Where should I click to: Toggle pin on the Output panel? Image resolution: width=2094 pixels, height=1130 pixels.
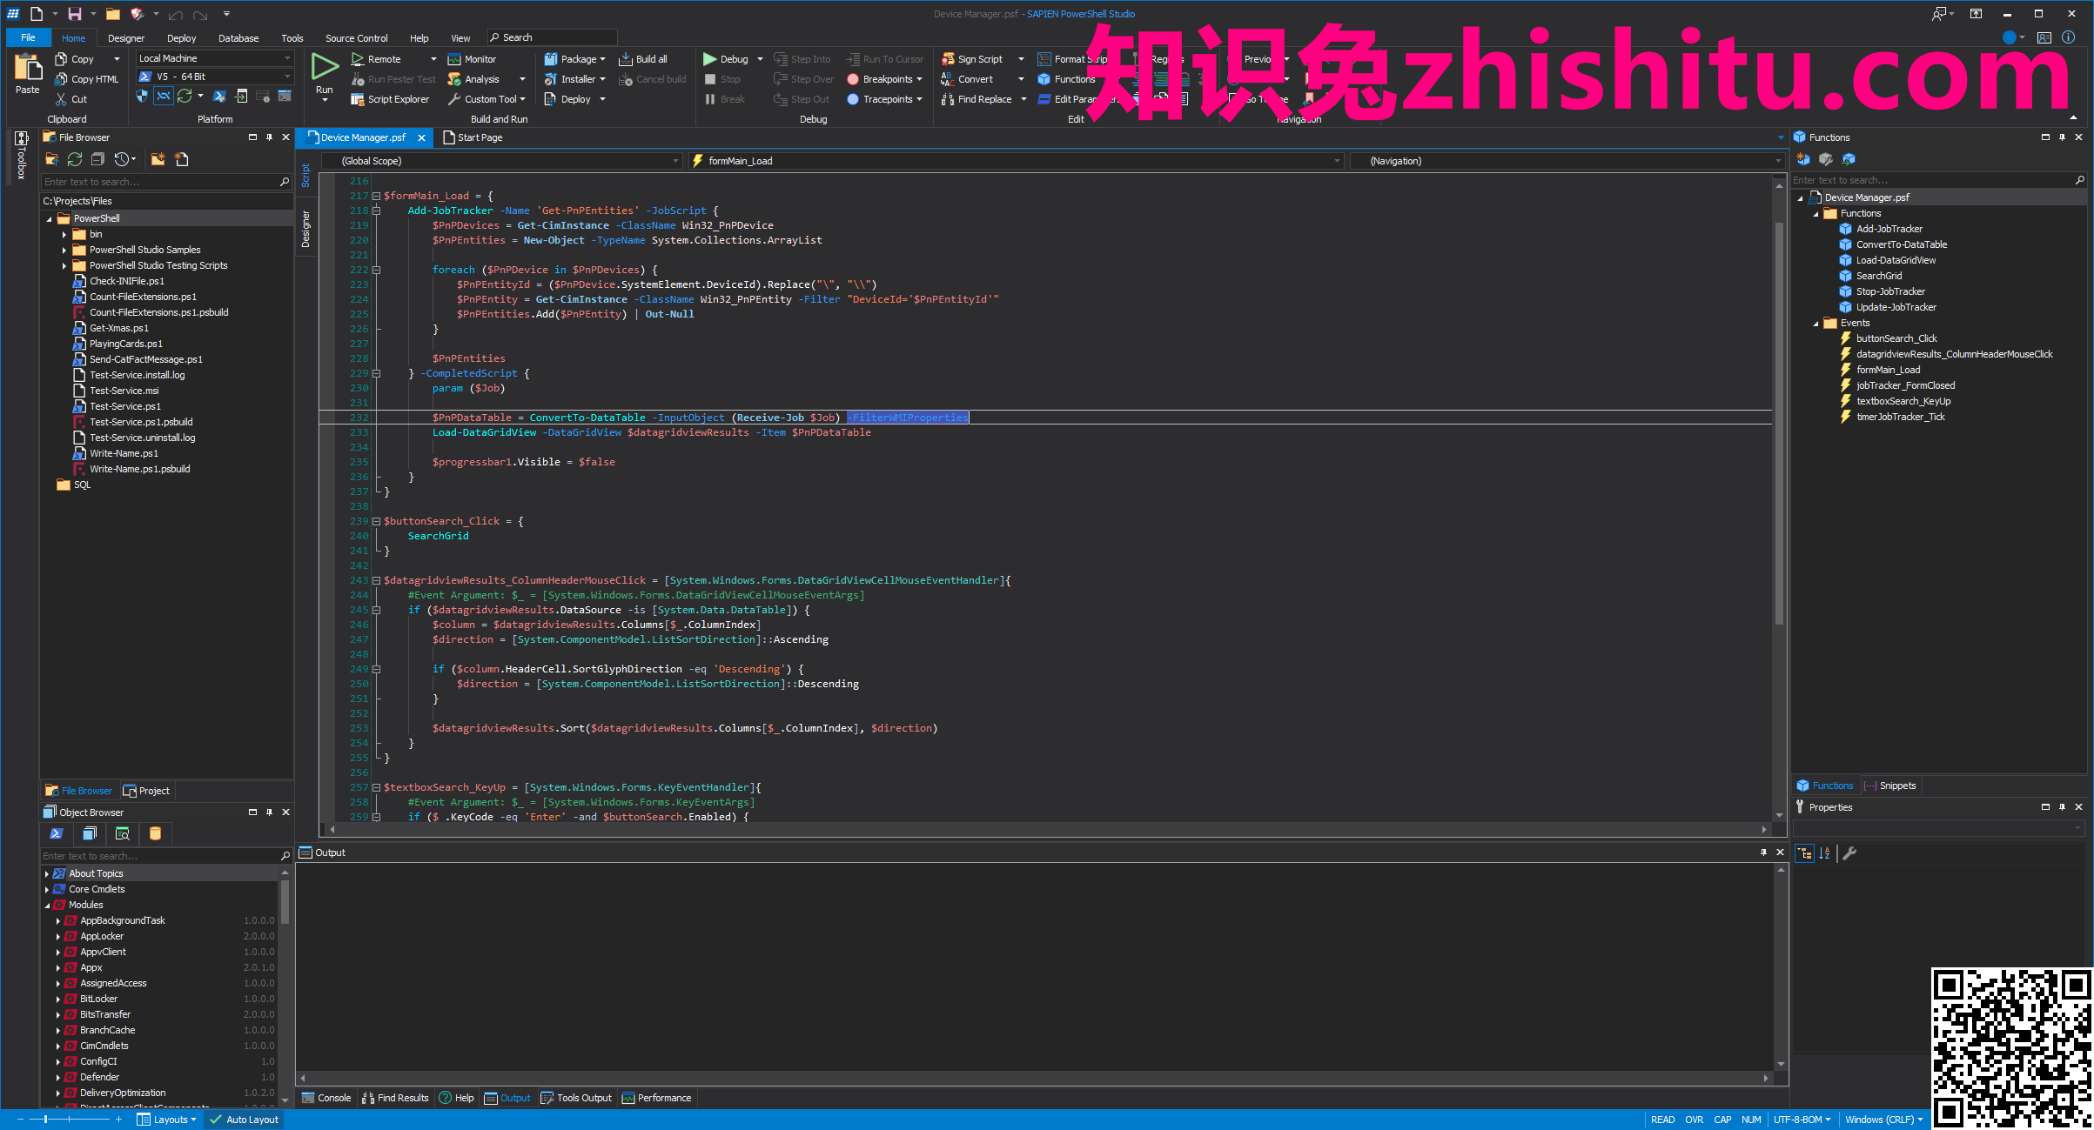1763,853
